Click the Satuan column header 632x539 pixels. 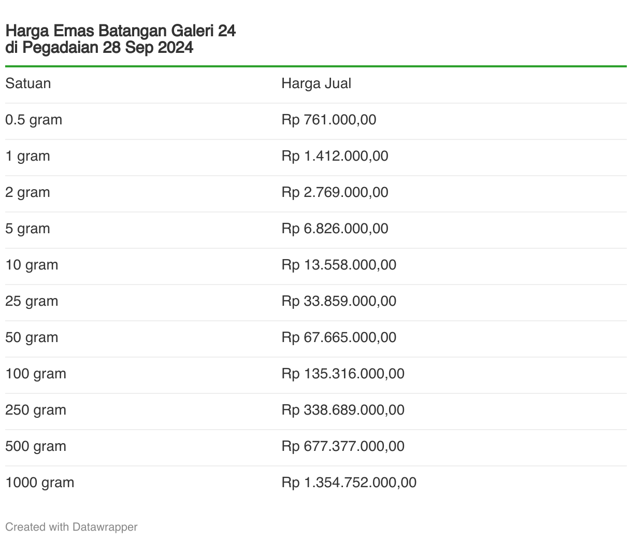(28, 83)
